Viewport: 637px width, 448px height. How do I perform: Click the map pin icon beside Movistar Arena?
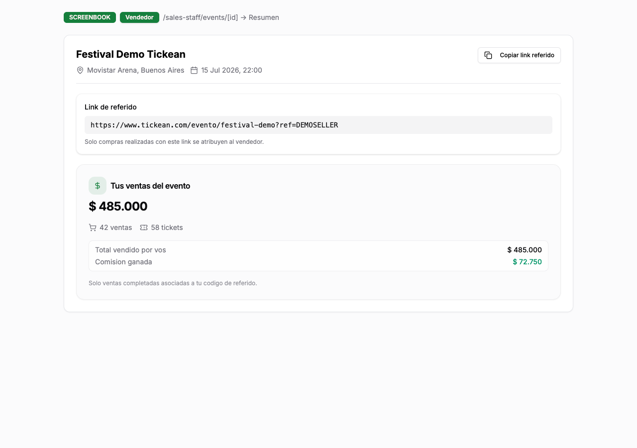coord(80,70)
